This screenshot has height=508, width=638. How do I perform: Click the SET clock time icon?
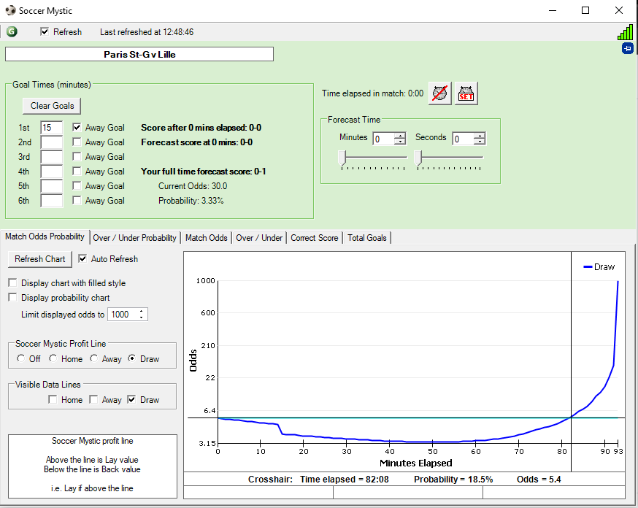466,93
